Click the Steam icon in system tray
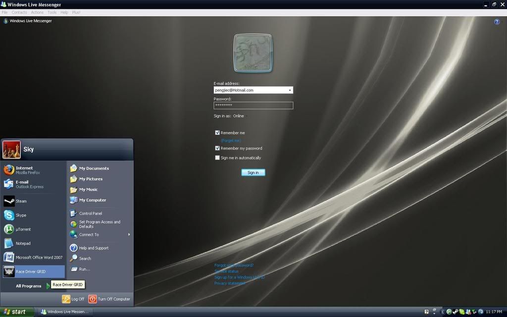 point(456,312)
